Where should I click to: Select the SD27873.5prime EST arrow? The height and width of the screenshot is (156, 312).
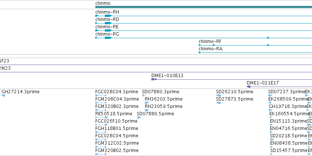(x=218, y=103)
